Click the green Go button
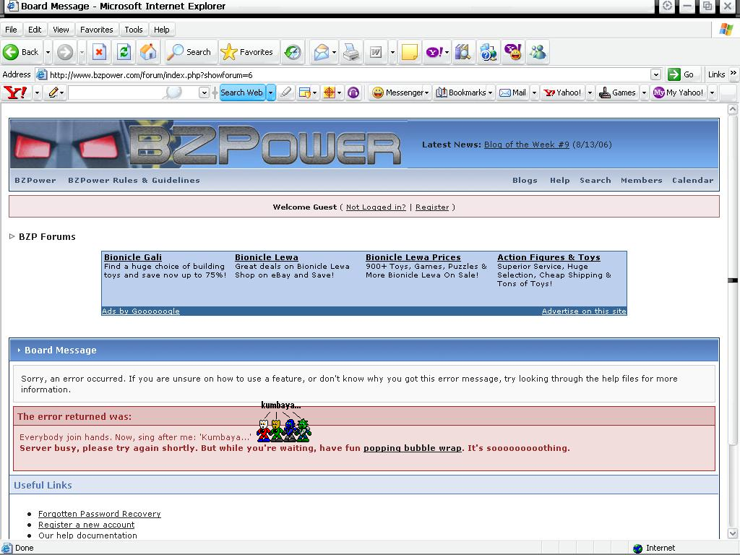Viewport: 740px width, 555px height. pyautogui.click(x=681, y=74)
